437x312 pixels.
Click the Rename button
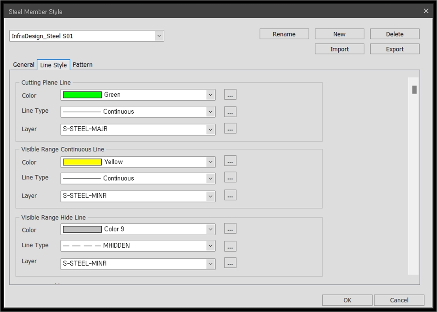[x=284, y=34]
